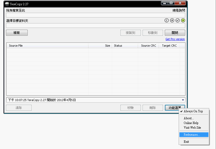This screenshot has width=216, height=149.
Task: Click the 精簡 button
Action: [17, 33]
